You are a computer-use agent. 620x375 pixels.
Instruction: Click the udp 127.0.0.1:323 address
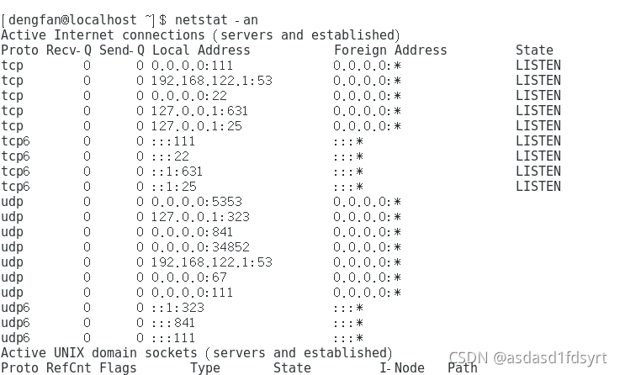(200, 217)
